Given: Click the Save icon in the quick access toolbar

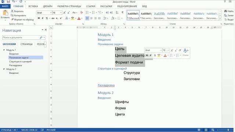Looking at the screenshot, I should [8, 1].
